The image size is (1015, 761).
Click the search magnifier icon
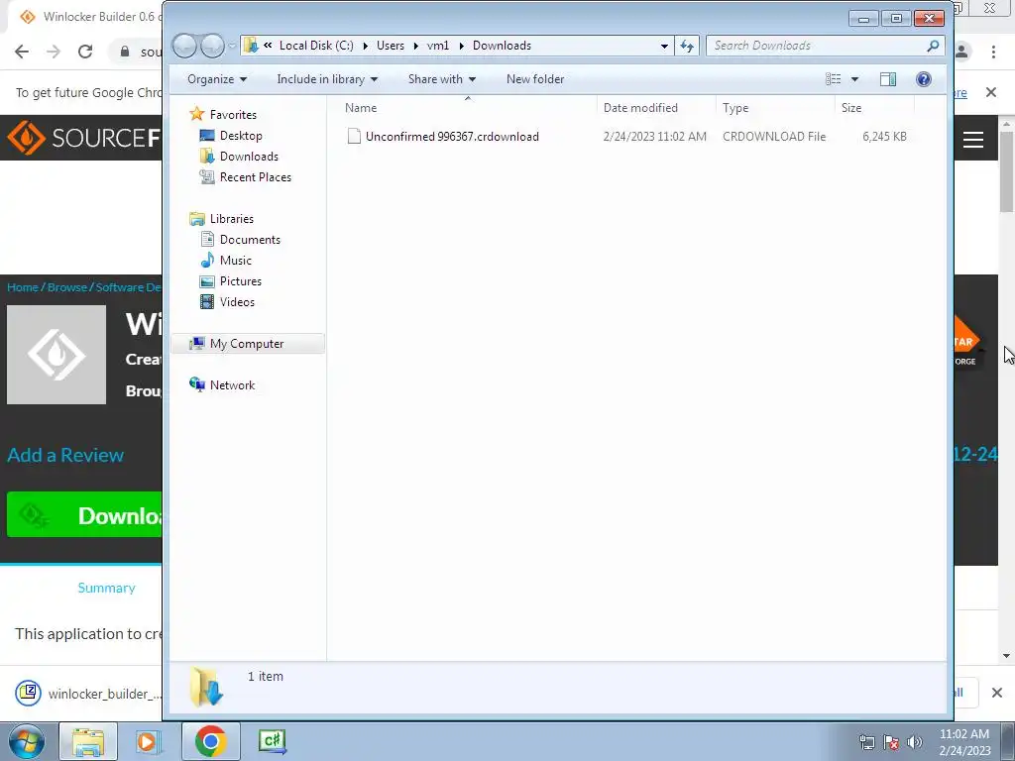pyautogui.click(x=933, y=46)
